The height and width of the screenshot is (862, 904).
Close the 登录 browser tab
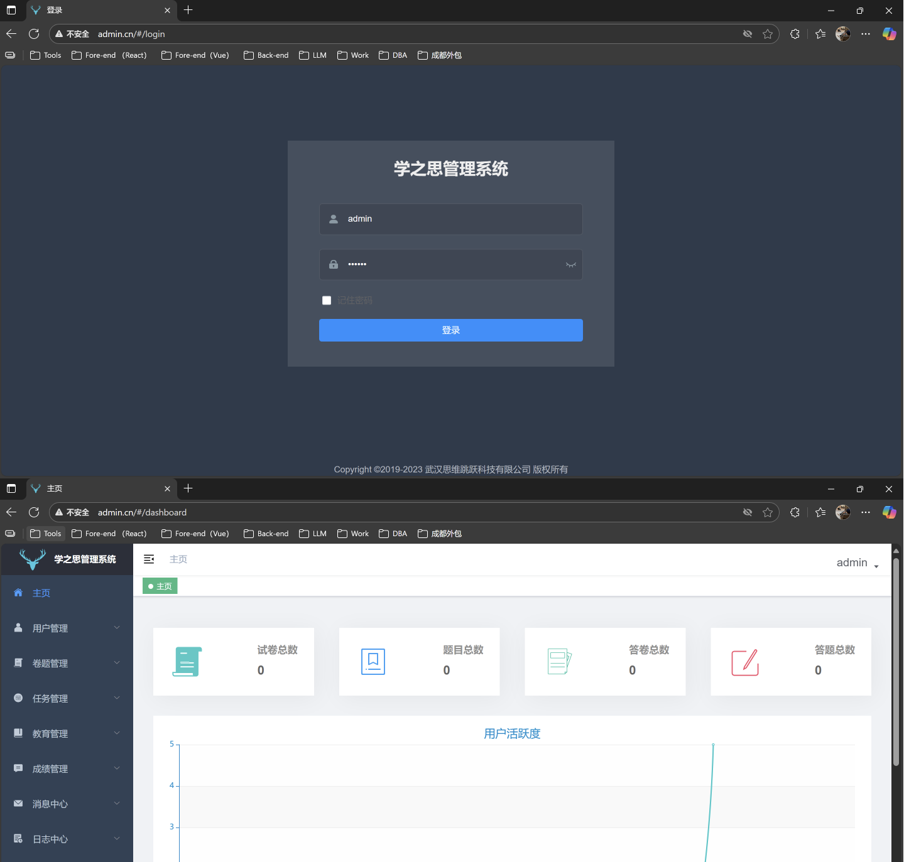(x=167, y=11)
